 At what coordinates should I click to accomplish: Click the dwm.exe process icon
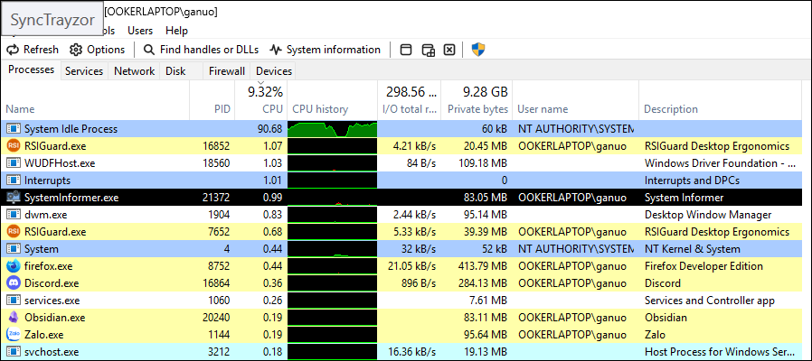click(x=14, y=215)
